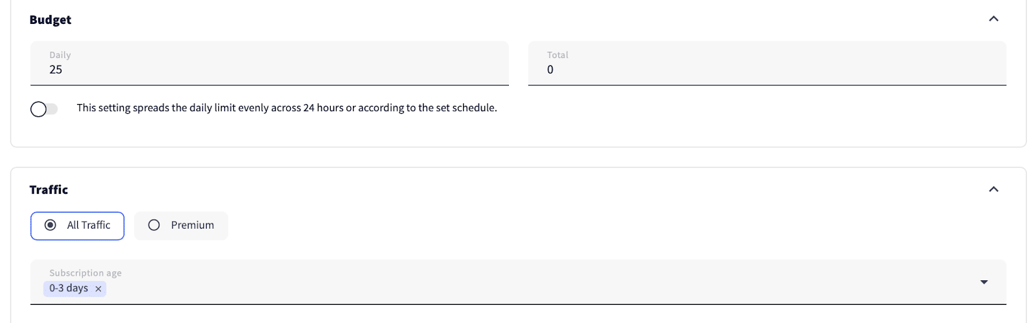1036x323 pixels.
Task: Choose the Premium traffic radio option
Action: tap(154, 225)
